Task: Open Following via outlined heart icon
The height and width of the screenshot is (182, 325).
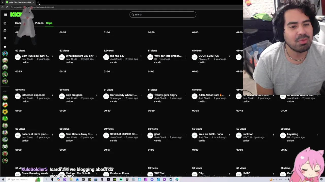Action: 5,38
